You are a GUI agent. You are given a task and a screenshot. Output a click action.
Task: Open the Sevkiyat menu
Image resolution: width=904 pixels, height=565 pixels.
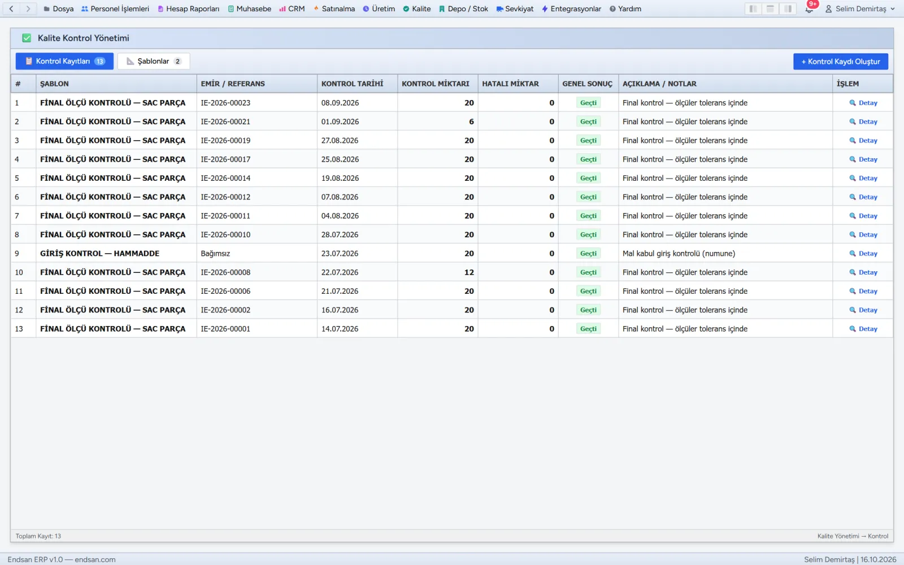coord(515,8)
